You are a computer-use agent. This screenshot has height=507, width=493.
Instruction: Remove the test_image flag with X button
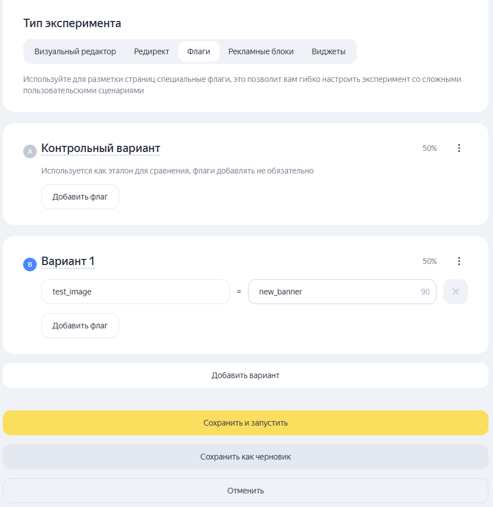[456, 292]
